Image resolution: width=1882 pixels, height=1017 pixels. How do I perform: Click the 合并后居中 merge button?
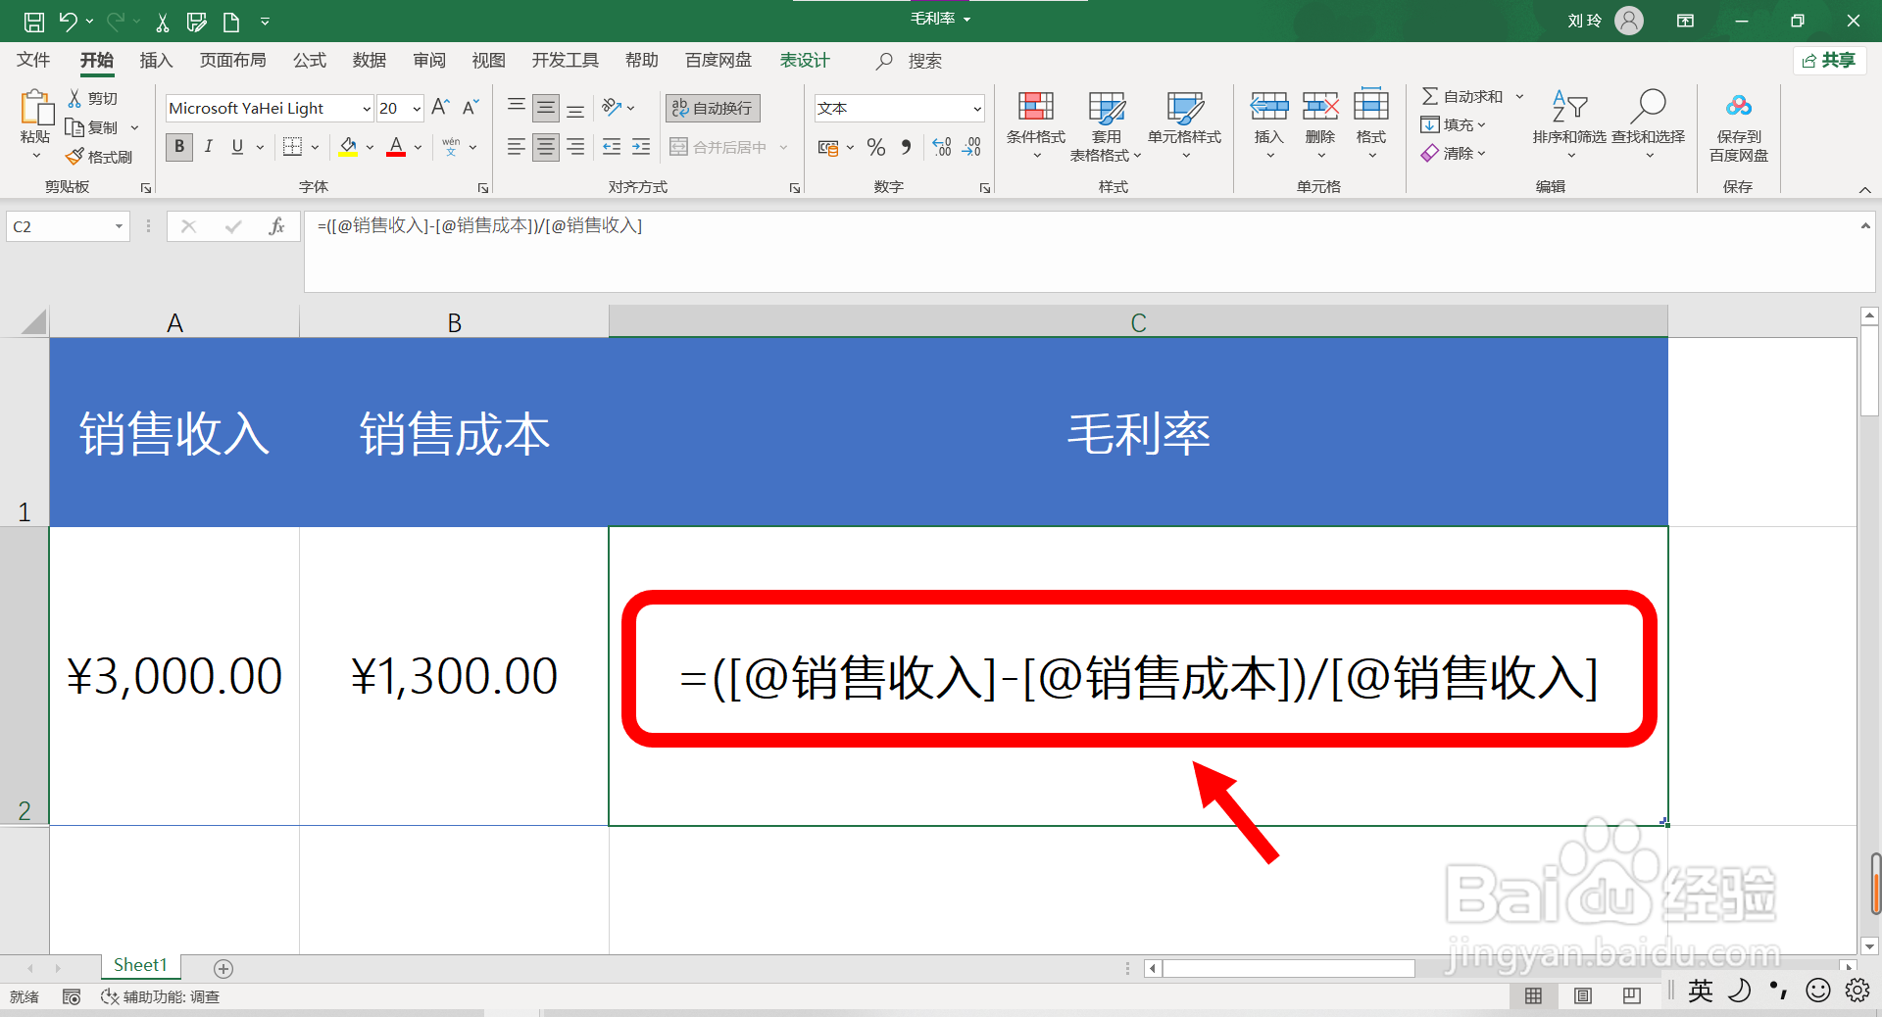pos(719,147)
